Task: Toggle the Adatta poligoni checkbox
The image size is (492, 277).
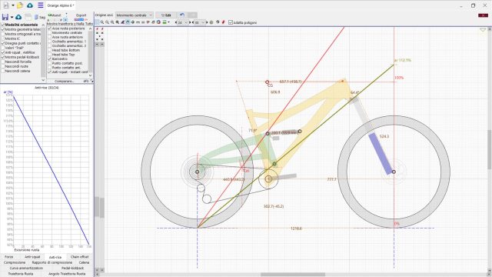Action: click(231, 22)
